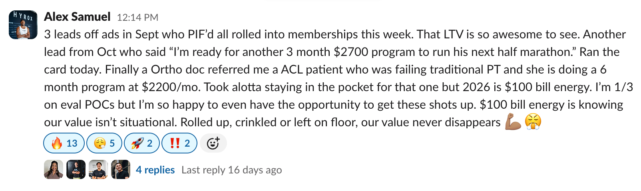This screenshot has width=641, height=191.
Task: Click the third replier avatar in thread
Action: click(x=98, y=169)
